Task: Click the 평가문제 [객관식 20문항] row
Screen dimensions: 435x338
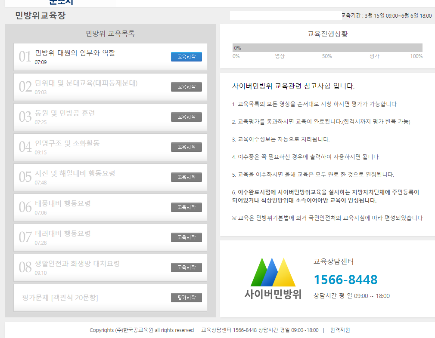Action: coord(60,298)
